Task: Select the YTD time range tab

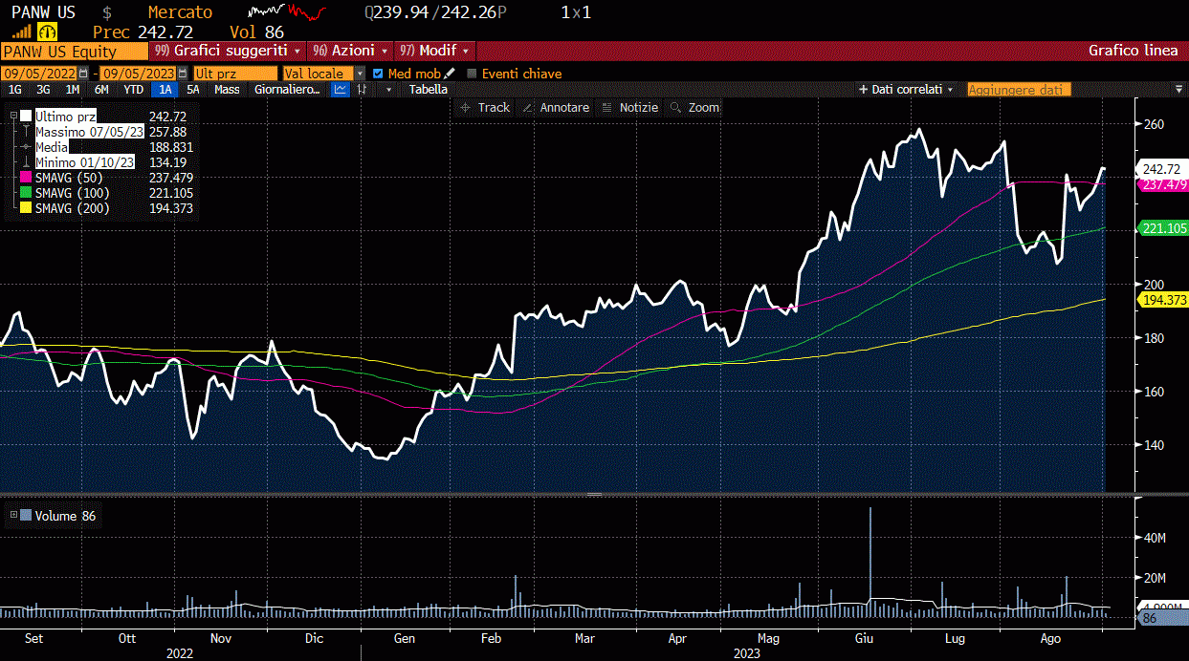Action: pyautogui.click(x=134, y=90)
